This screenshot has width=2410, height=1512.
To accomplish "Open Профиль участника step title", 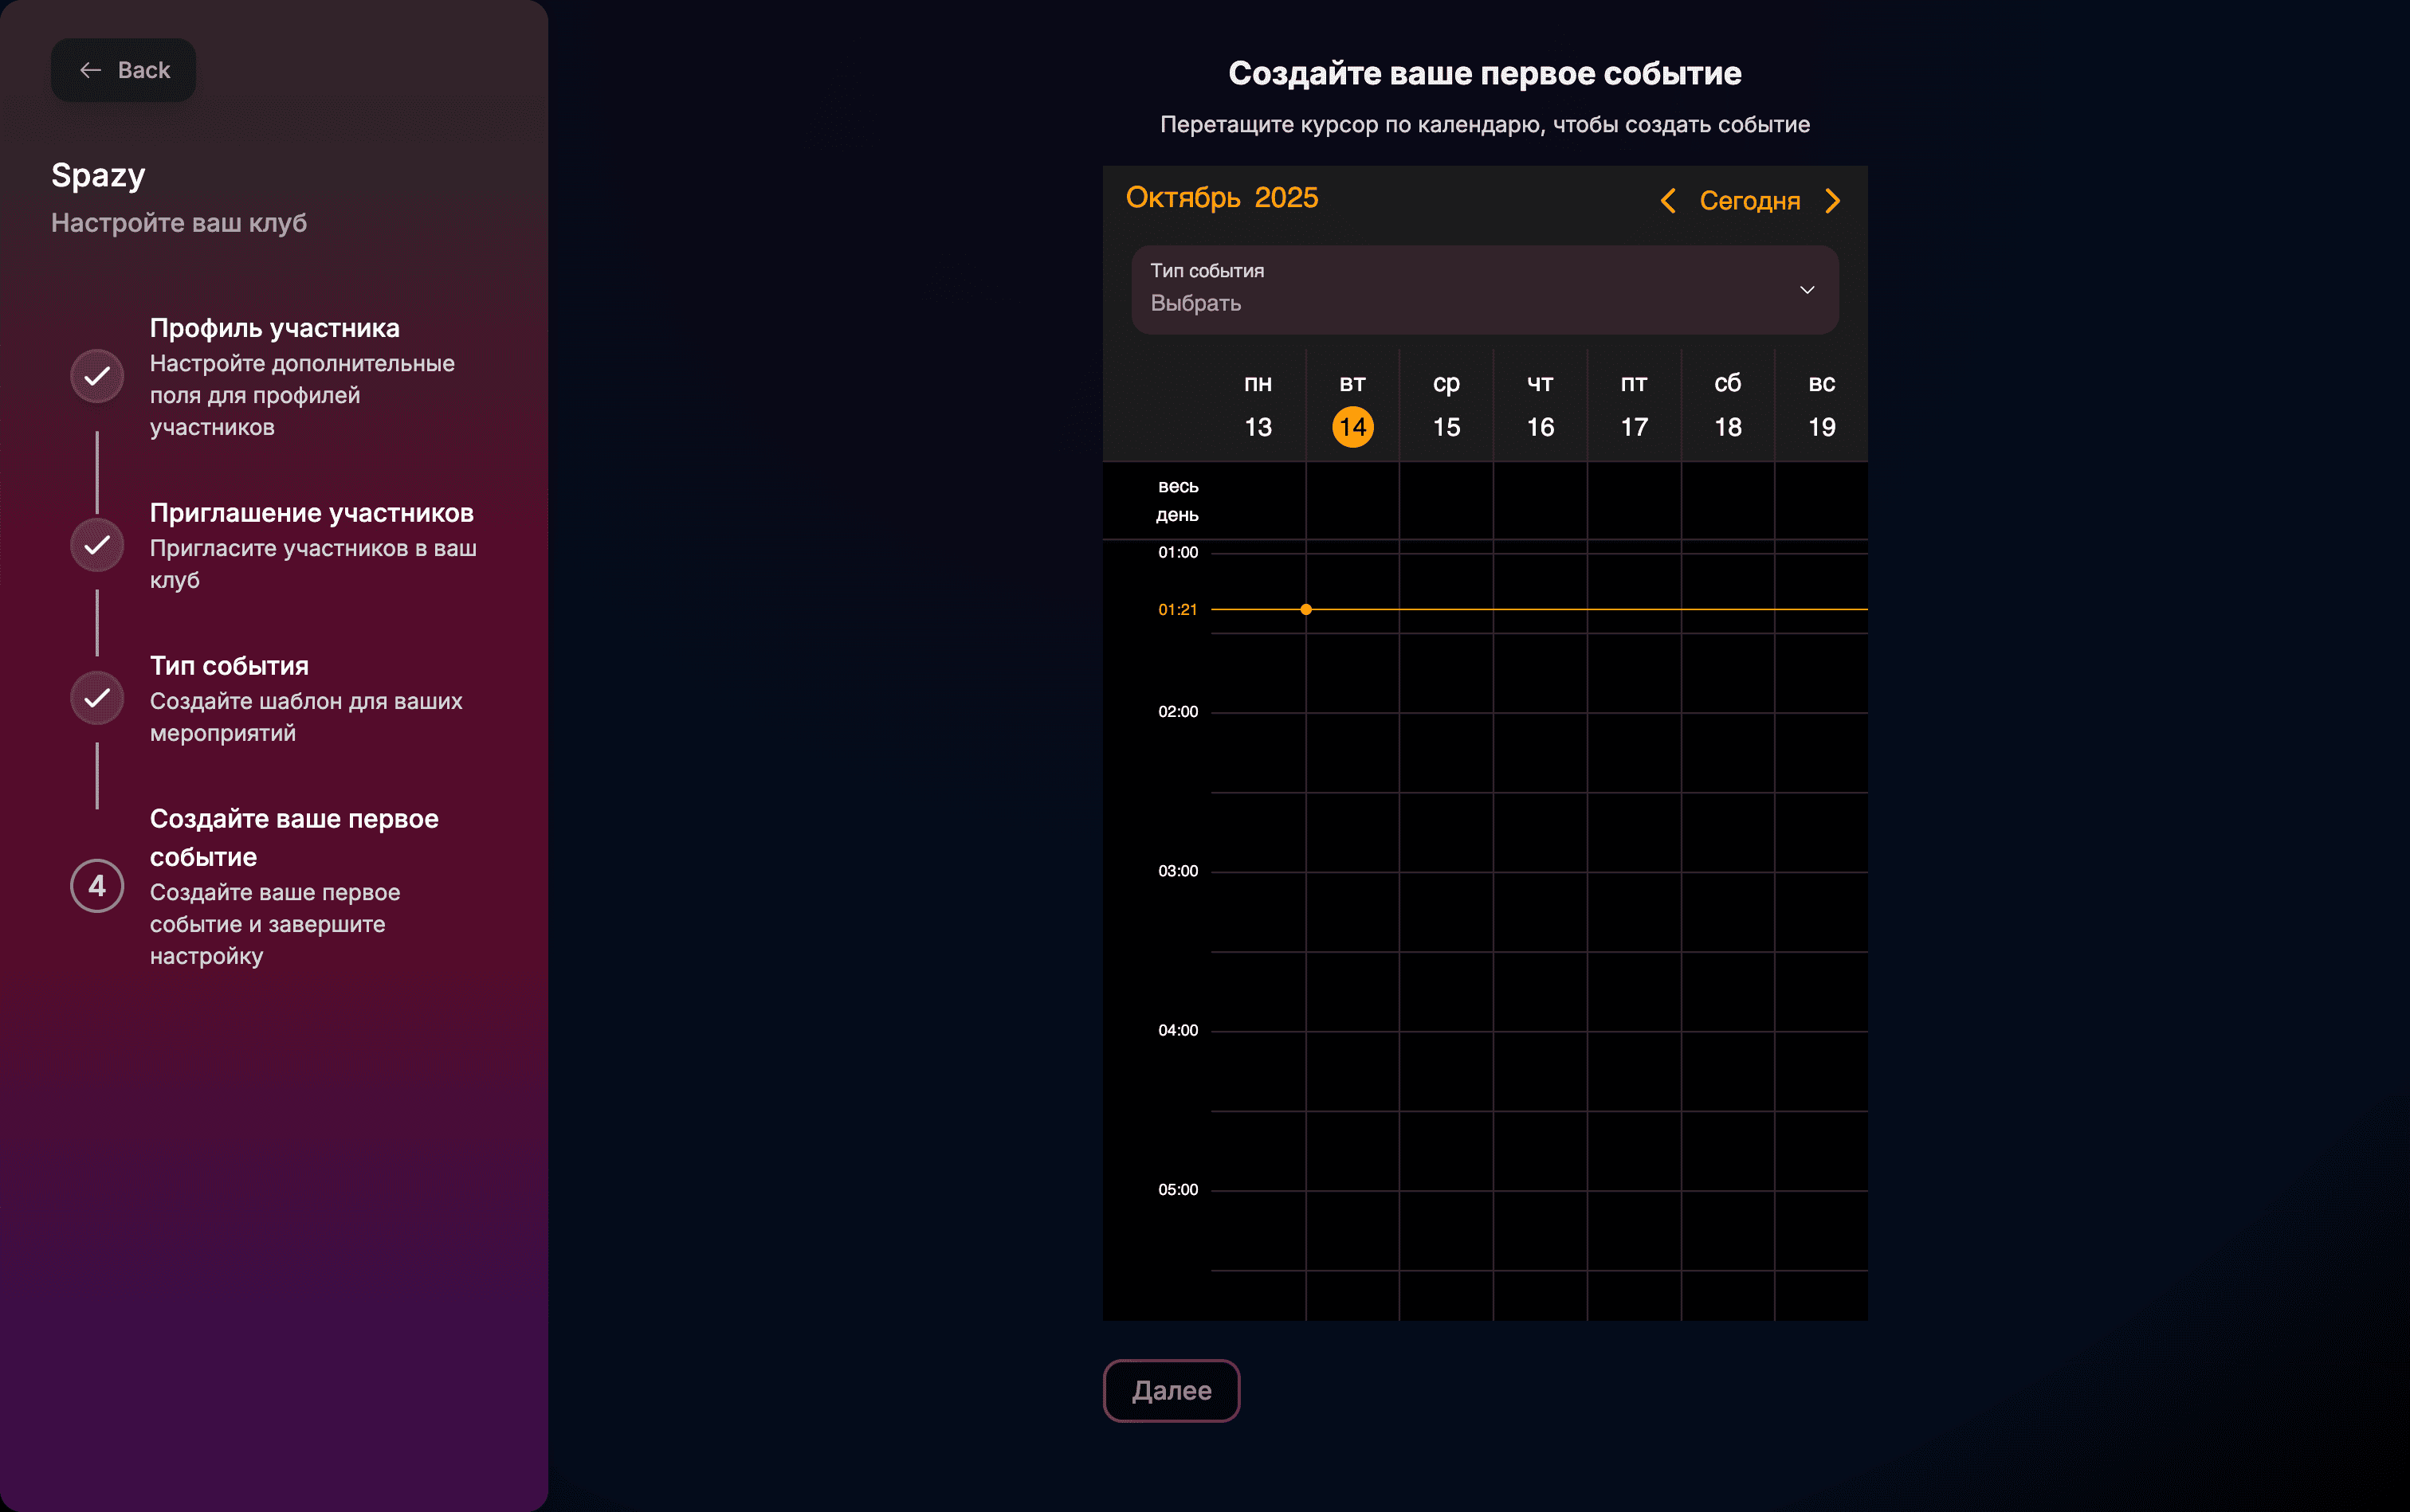I will coord(274,328).
